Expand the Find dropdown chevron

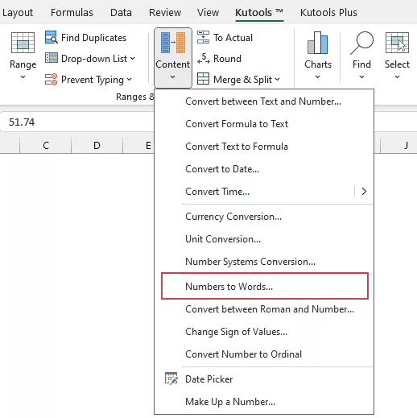[x=361, y=77]
